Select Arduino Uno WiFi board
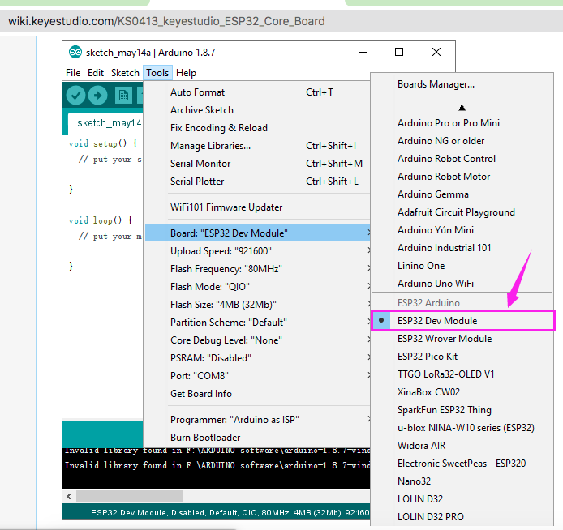The image size is (563, 530). (463, 284)
